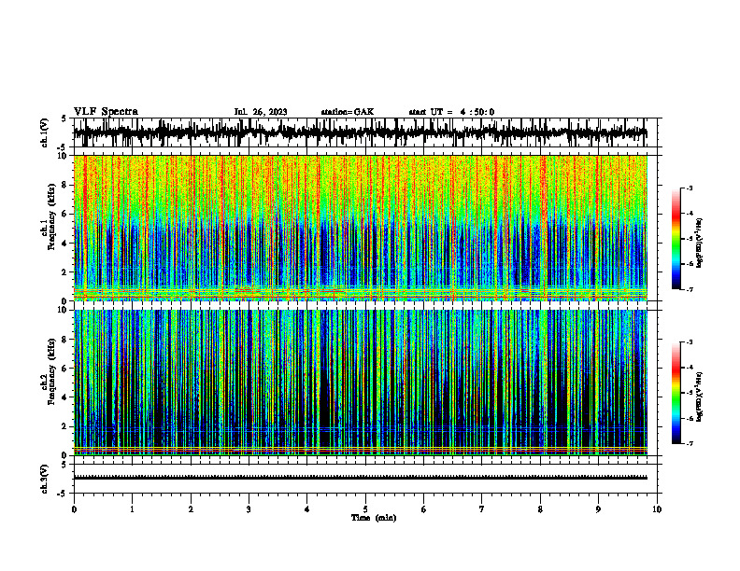
Task: Click the ch.1 color bar legend
Action: click(676, 239)
